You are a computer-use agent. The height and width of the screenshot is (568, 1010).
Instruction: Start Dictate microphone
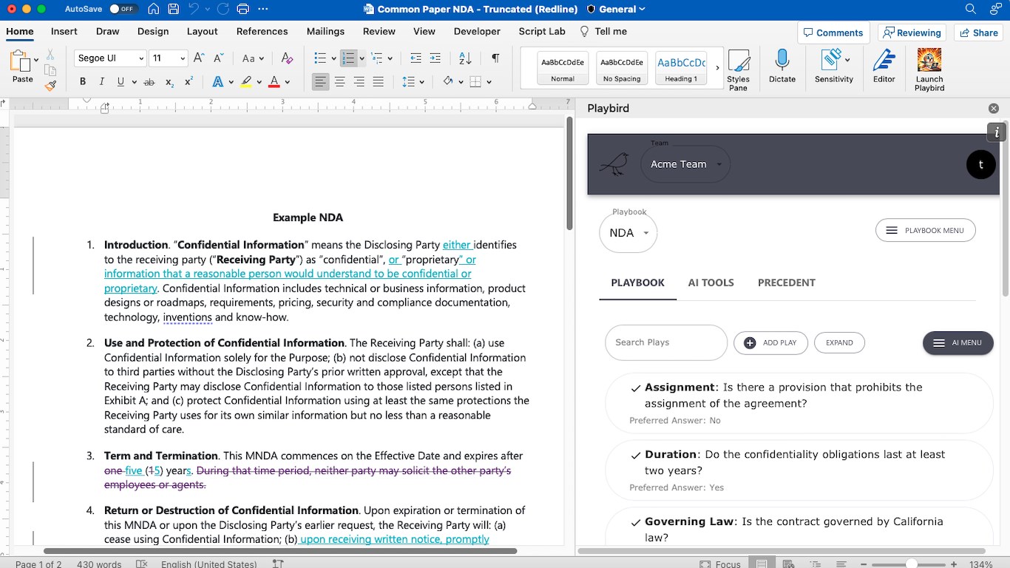[x=782, y=67]
